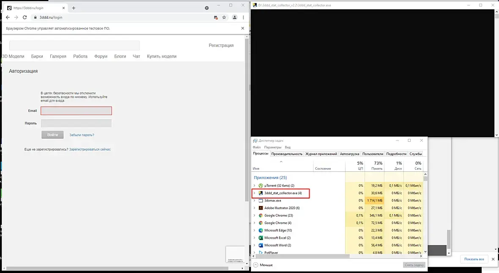Reload the 3ddd.ru login page

click(25, 17)
